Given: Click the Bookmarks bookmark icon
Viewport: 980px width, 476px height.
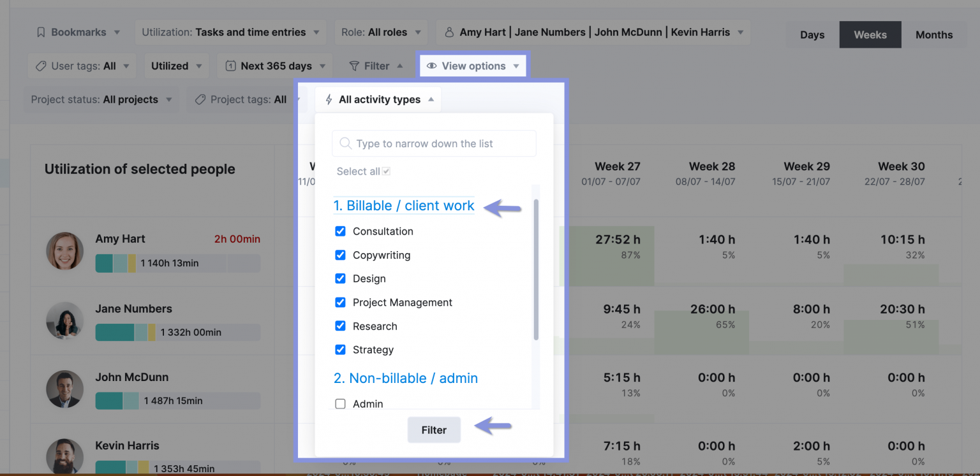Looking at the screenshot, I should 40,32.
